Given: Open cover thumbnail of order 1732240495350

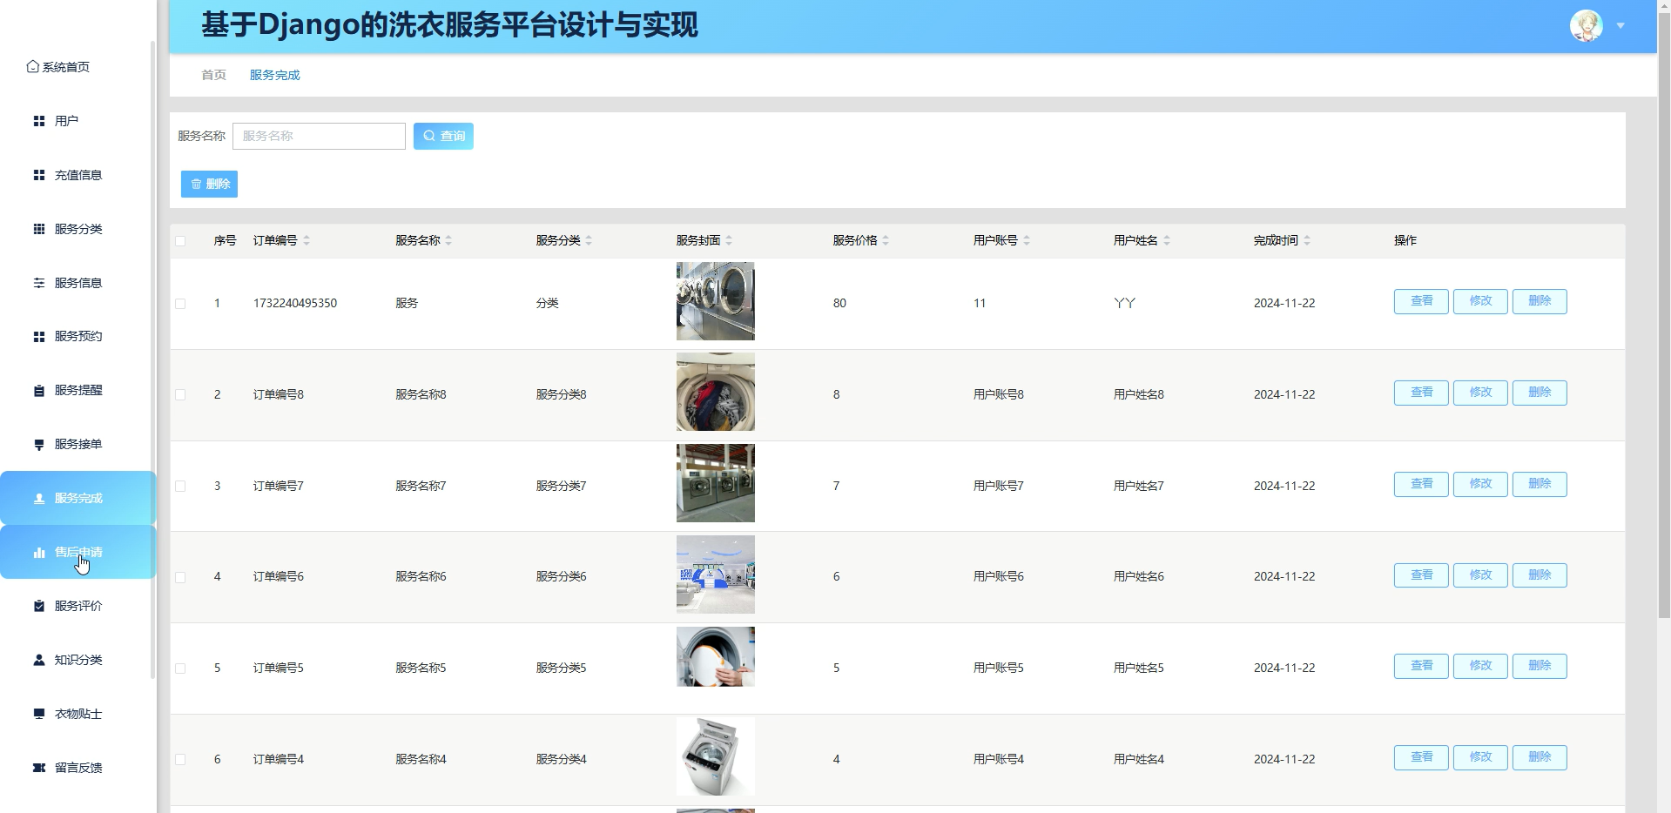Looking at the screenshot, I should point(716,301).
